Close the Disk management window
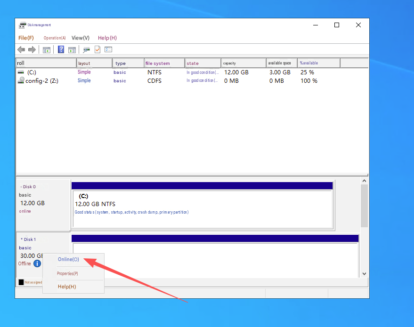This screenshot has width=414, height=327. tap(358, 25)
